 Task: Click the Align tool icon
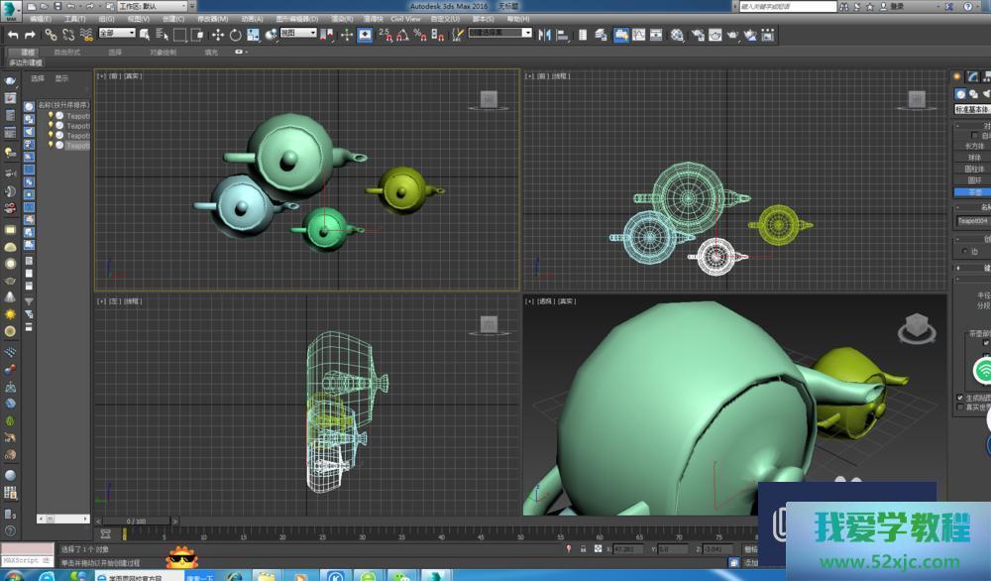pos(562,36)
